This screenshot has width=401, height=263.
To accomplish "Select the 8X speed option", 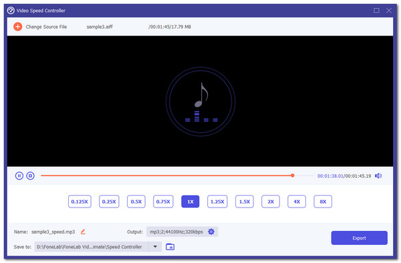I will click(323, 202).
